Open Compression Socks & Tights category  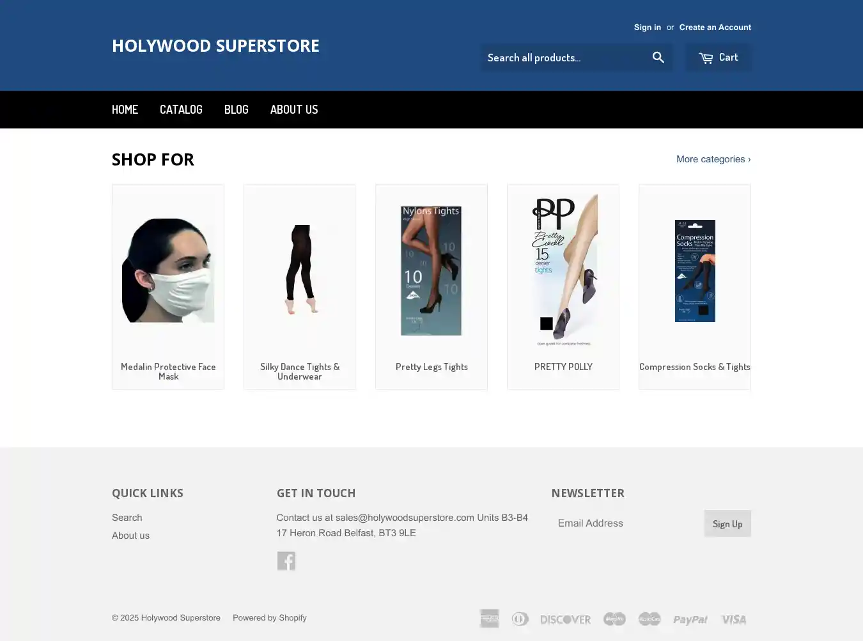pyautogui.click(x=695, y=287)
